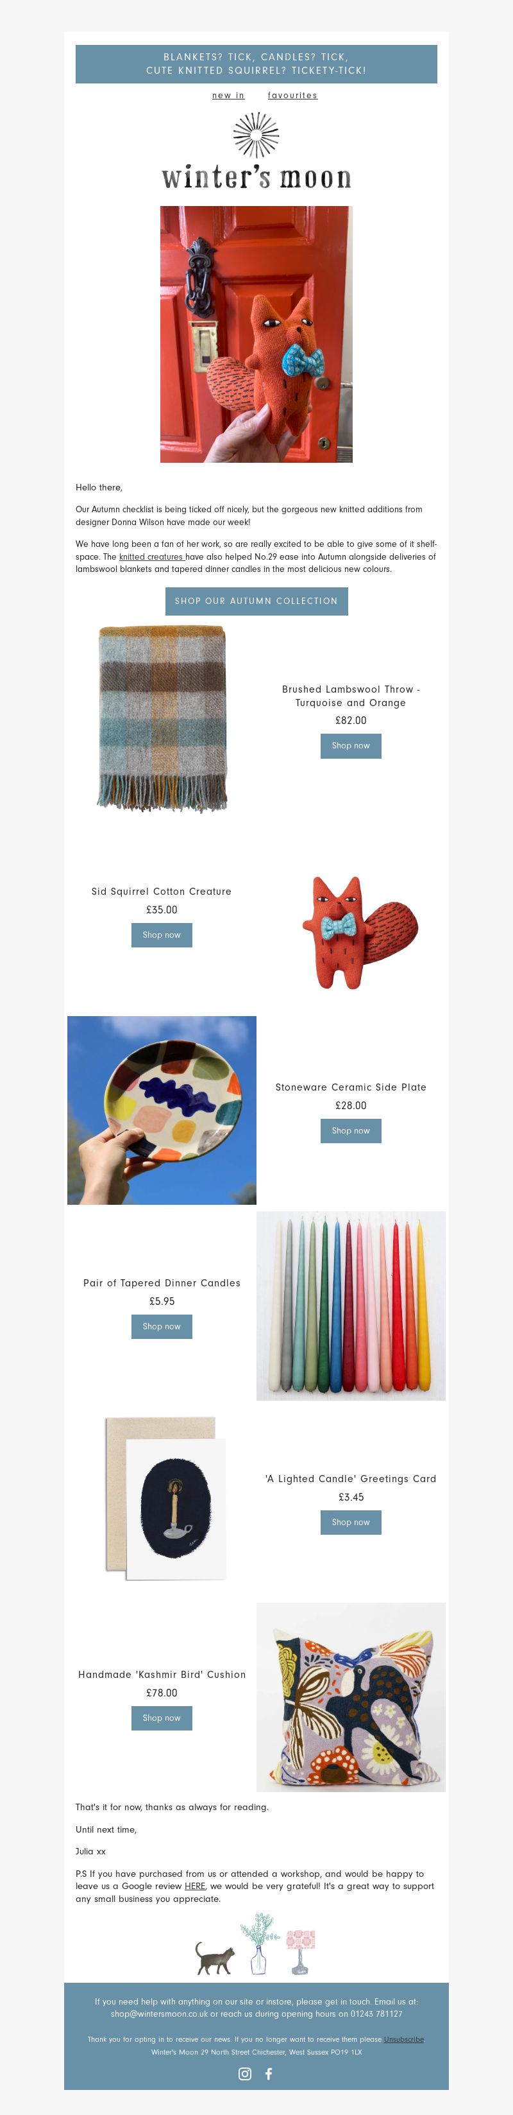View the colourful ceramic plate image

(x=162, y=1110)
